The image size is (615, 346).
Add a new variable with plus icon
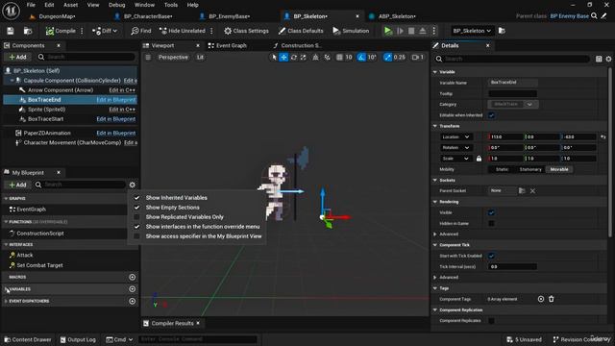coord(133,289)
